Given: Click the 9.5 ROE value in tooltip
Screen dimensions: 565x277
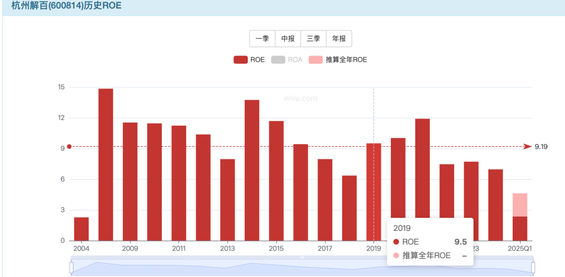Looking at the screenshot, I should point(460,242).
